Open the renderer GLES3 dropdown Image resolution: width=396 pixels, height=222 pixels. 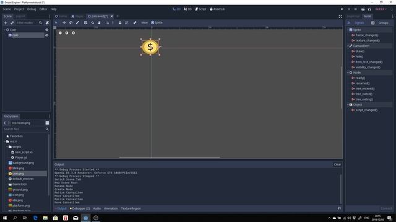pyautogui.click(x=381, y=9)
